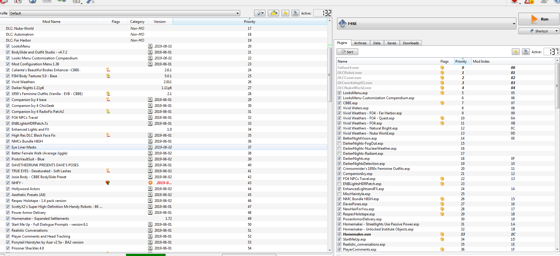Click the date icon beside LooksMenu's version
560x256 pixels.
[x=150, y=46]
